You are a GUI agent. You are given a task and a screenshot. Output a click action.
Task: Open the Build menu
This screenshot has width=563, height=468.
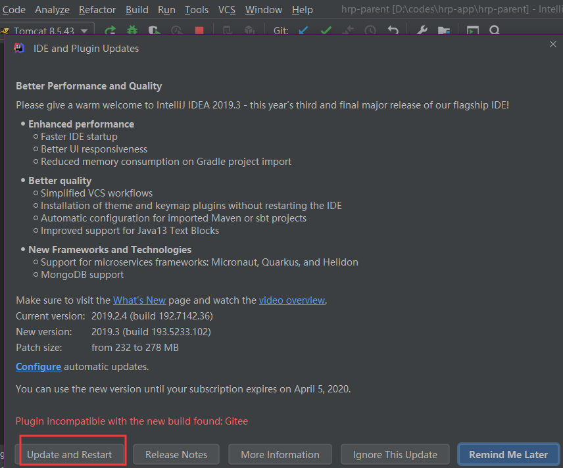click(x=137, y=10)
